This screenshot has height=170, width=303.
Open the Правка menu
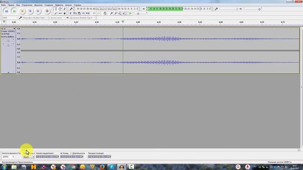[11, 5]
